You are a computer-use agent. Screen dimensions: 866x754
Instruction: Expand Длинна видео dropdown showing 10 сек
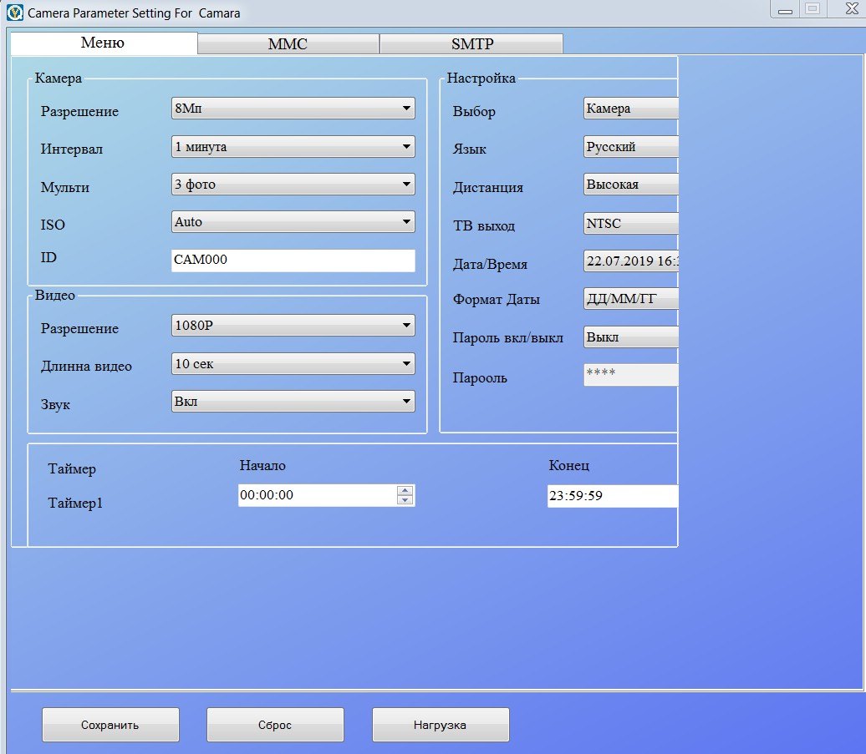click(293, 364)
